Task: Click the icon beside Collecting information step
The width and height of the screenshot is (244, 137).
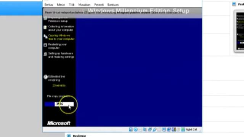Action: click(45, 27)
